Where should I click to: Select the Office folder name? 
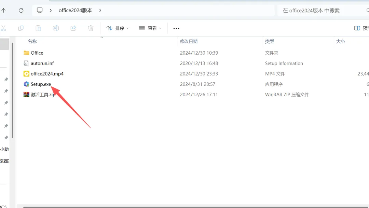coord(37,53)
